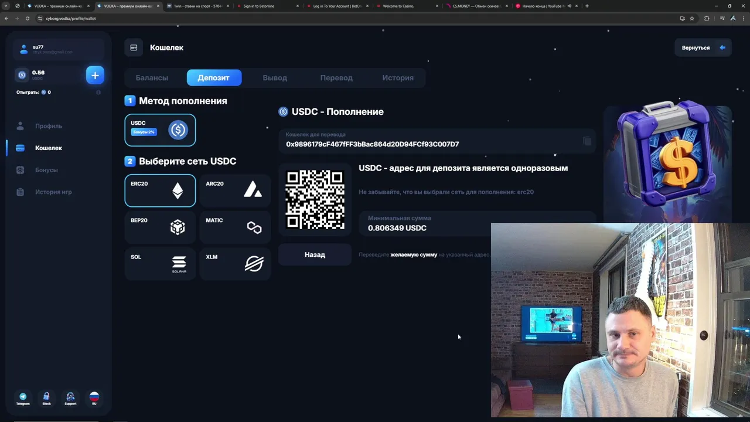Click the QR code image

click(x=315, y=199)
